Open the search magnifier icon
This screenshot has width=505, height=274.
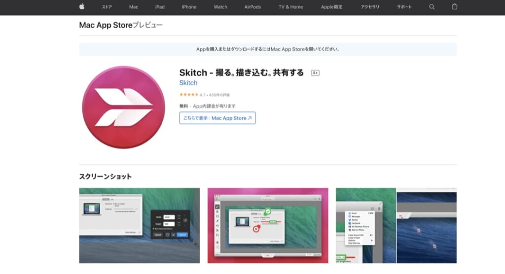(x=432, y=7)
